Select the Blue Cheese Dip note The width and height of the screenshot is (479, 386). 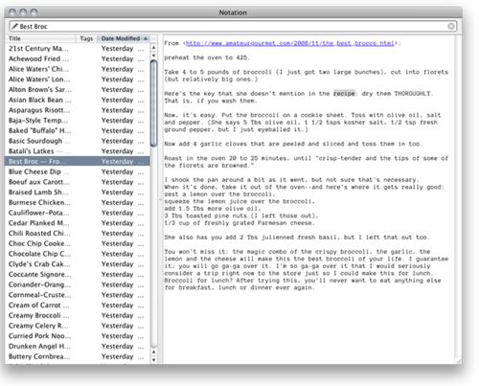[78, 171]
